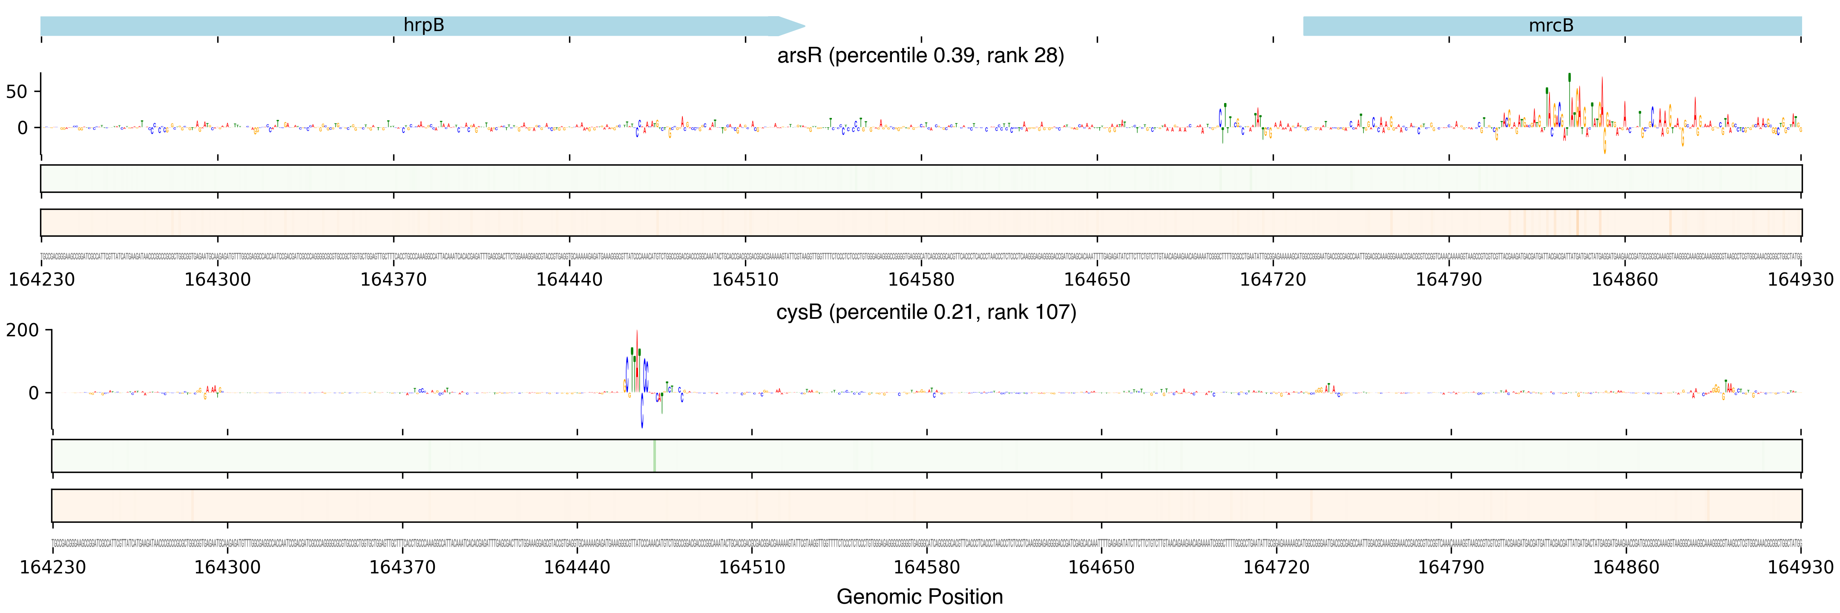Click the 164300 tick label on bottom axis

(x=227, y=567)
